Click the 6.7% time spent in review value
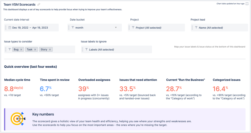251x133 pixels. [x=46, y=89]
